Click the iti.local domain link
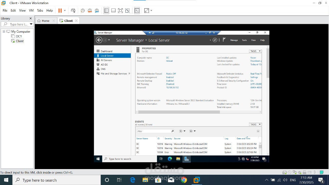The height and width of the screenshot is (185, 329). click(x=169, y=61)
